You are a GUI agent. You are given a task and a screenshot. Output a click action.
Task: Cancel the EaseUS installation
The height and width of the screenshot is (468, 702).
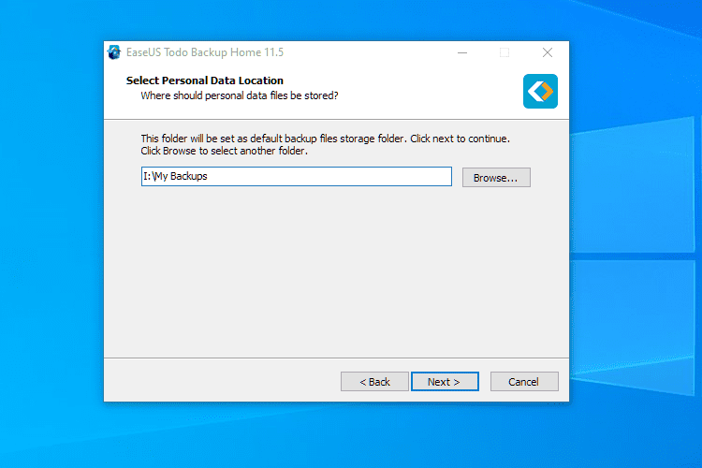coord(524,382)
